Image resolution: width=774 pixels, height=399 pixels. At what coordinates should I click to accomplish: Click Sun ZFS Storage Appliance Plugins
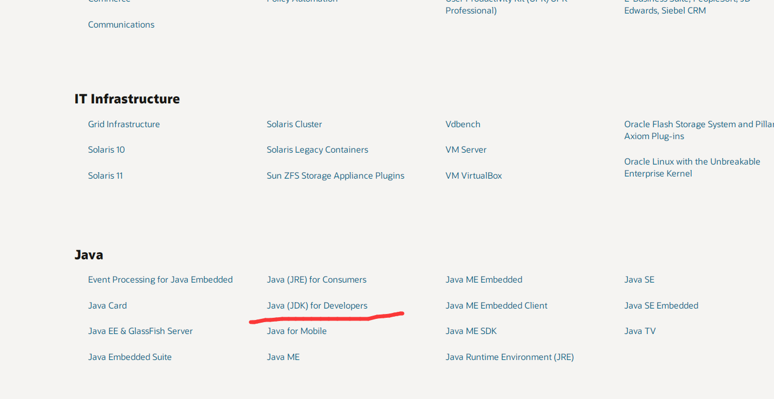(335, 175)
